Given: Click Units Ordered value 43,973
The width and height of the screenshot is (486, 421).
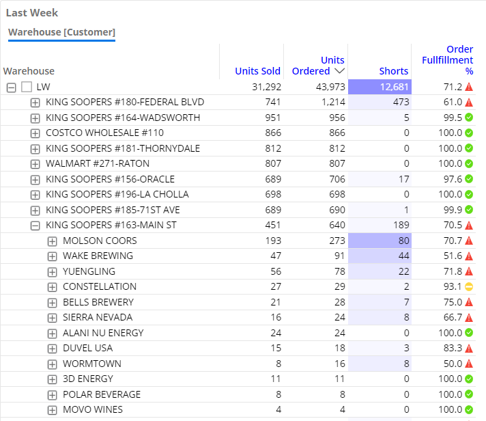Looking at the screenshot, I should 330,87.
